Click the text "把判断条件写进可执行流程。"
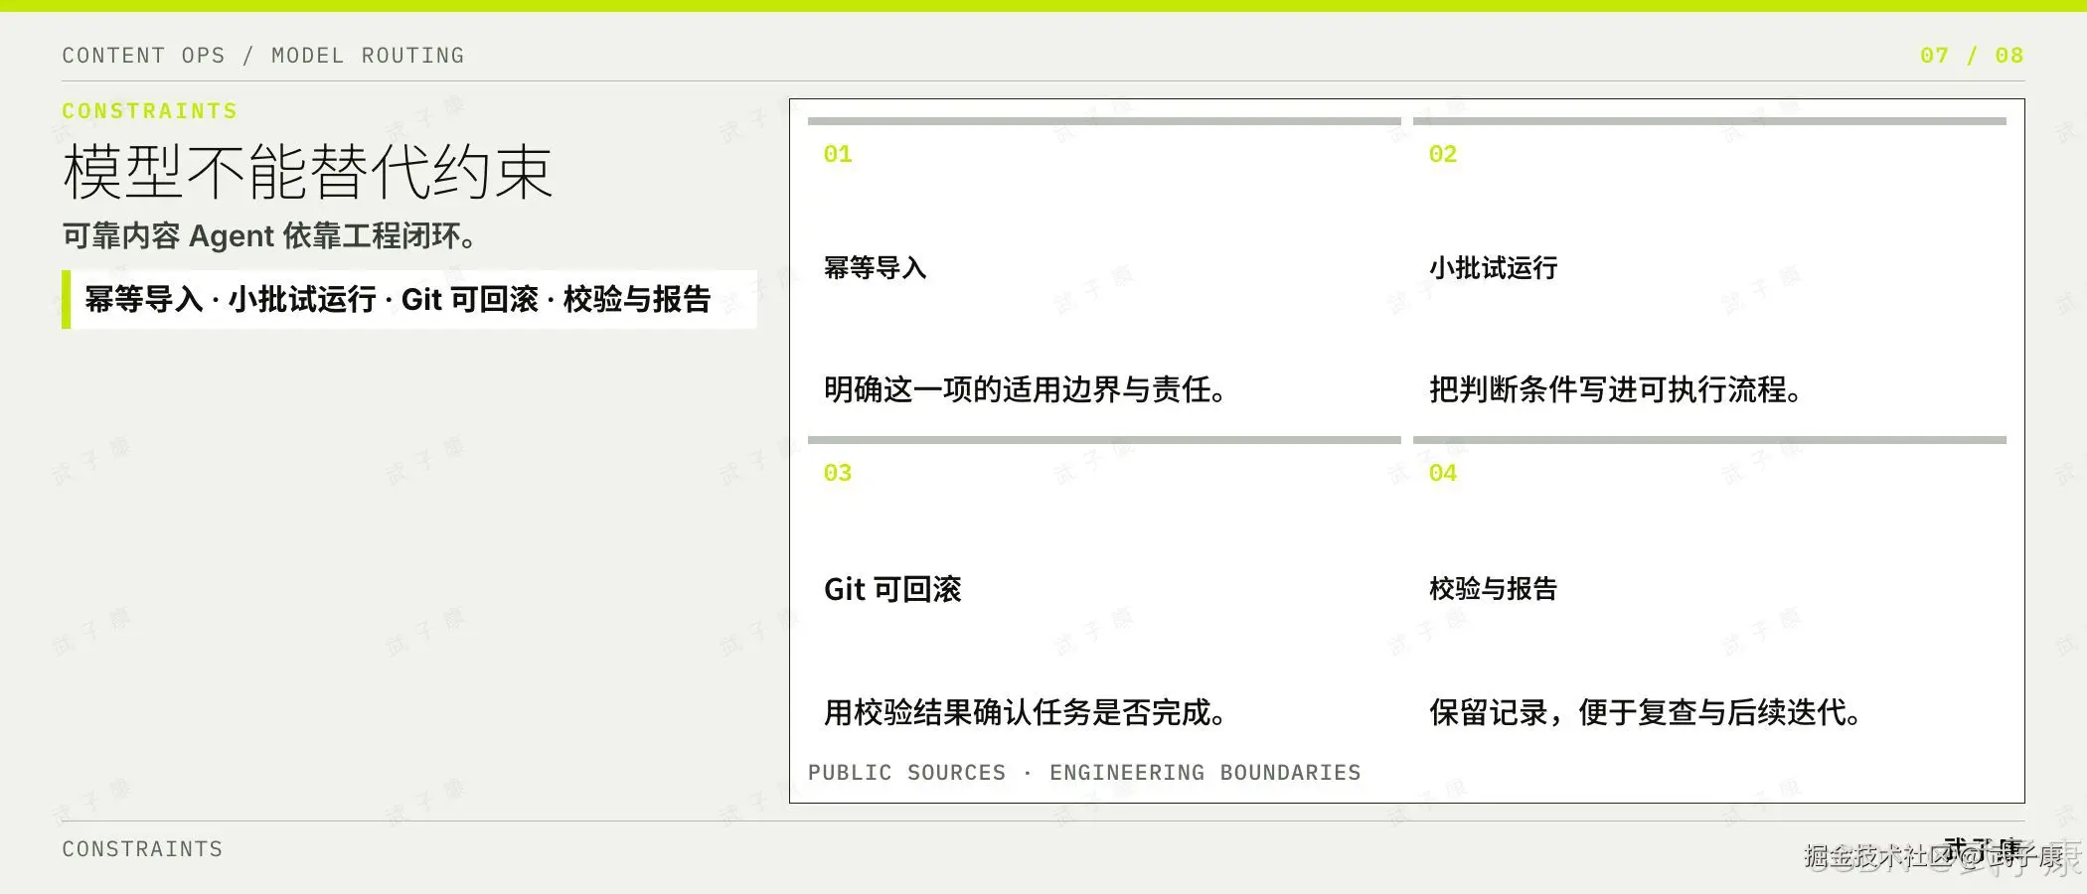Screen dimensions: 2087x894 coord(1616,389)
